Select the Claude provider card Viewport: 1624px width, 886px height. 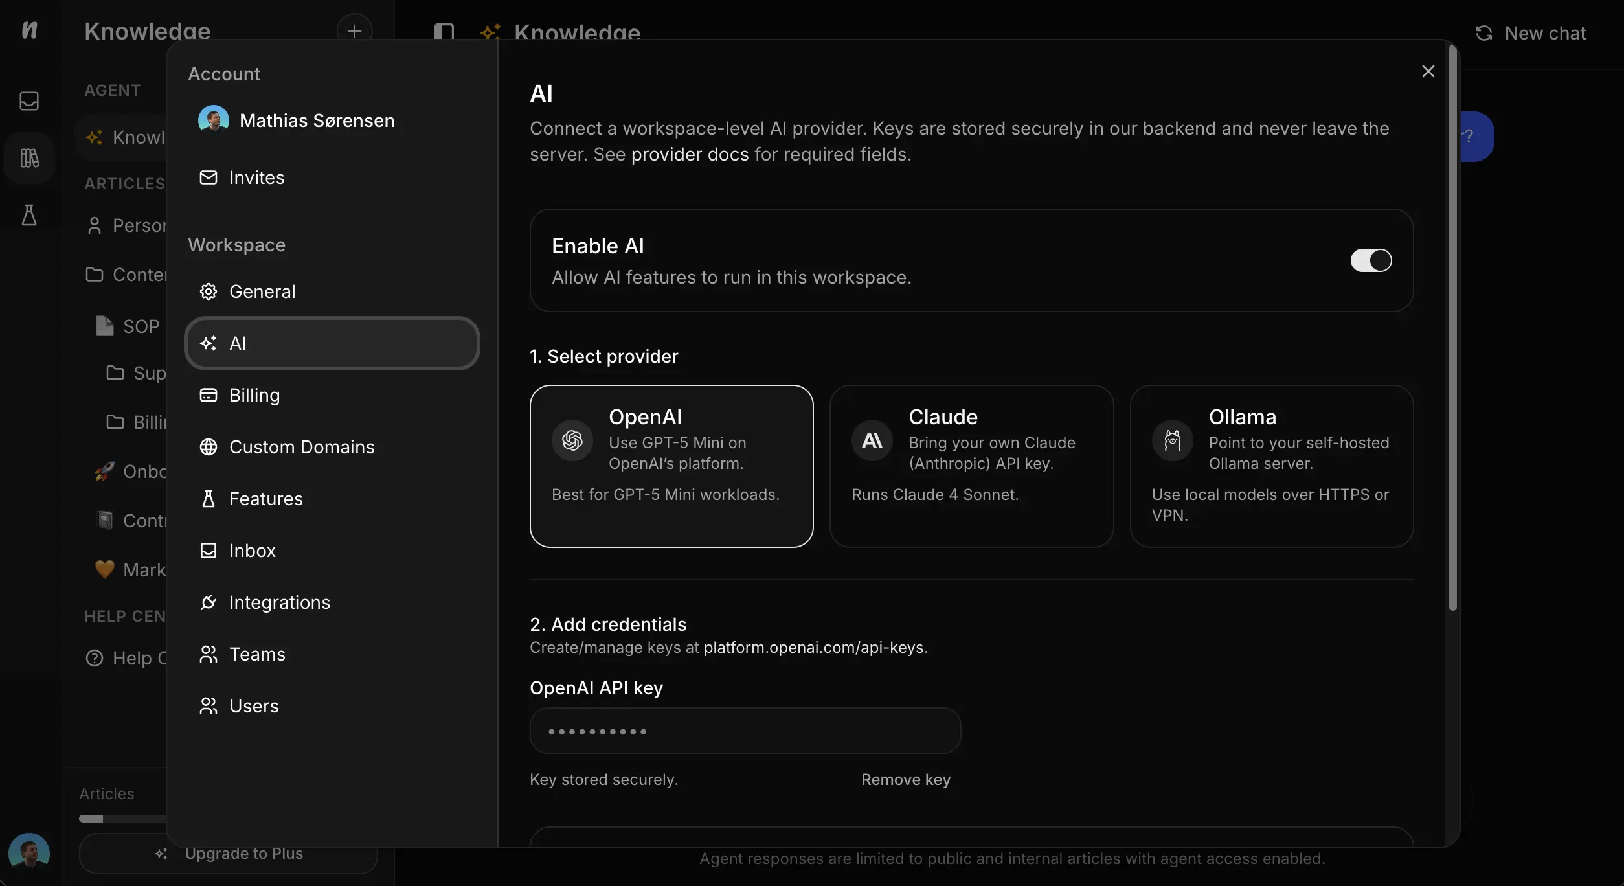click(x=971, y=466)
